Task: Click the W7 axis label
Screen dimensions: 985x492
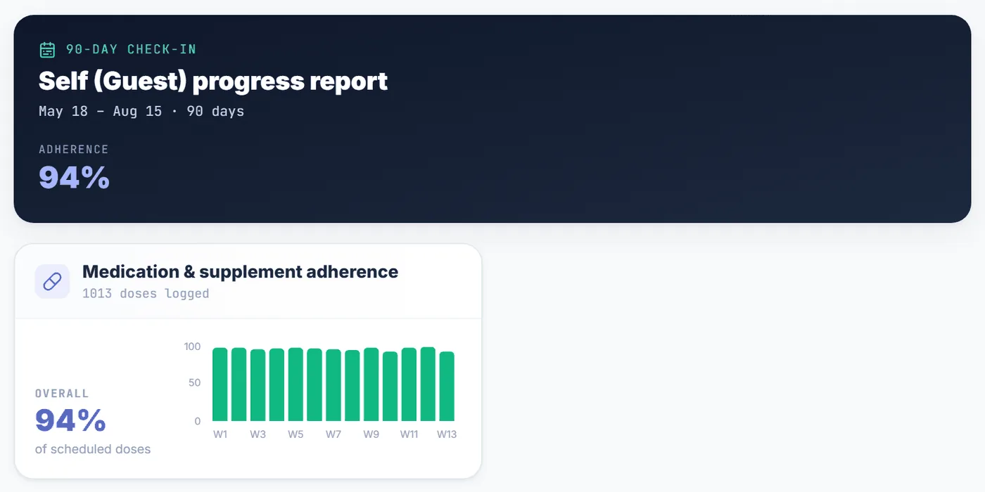Action: coord(333,434)
